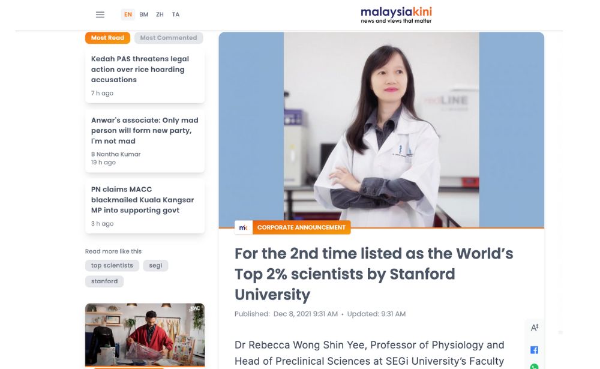Click the 'stanford' tag
The height and width of the screenshot is (369, 600).
coord(104,281)
